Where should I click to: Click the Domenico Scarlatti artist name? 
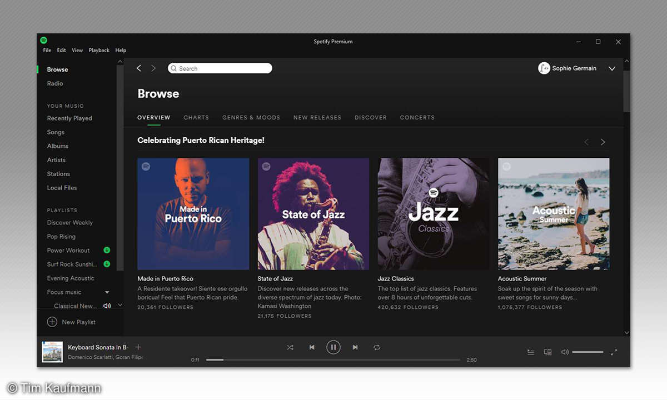[x=89, y=357]
